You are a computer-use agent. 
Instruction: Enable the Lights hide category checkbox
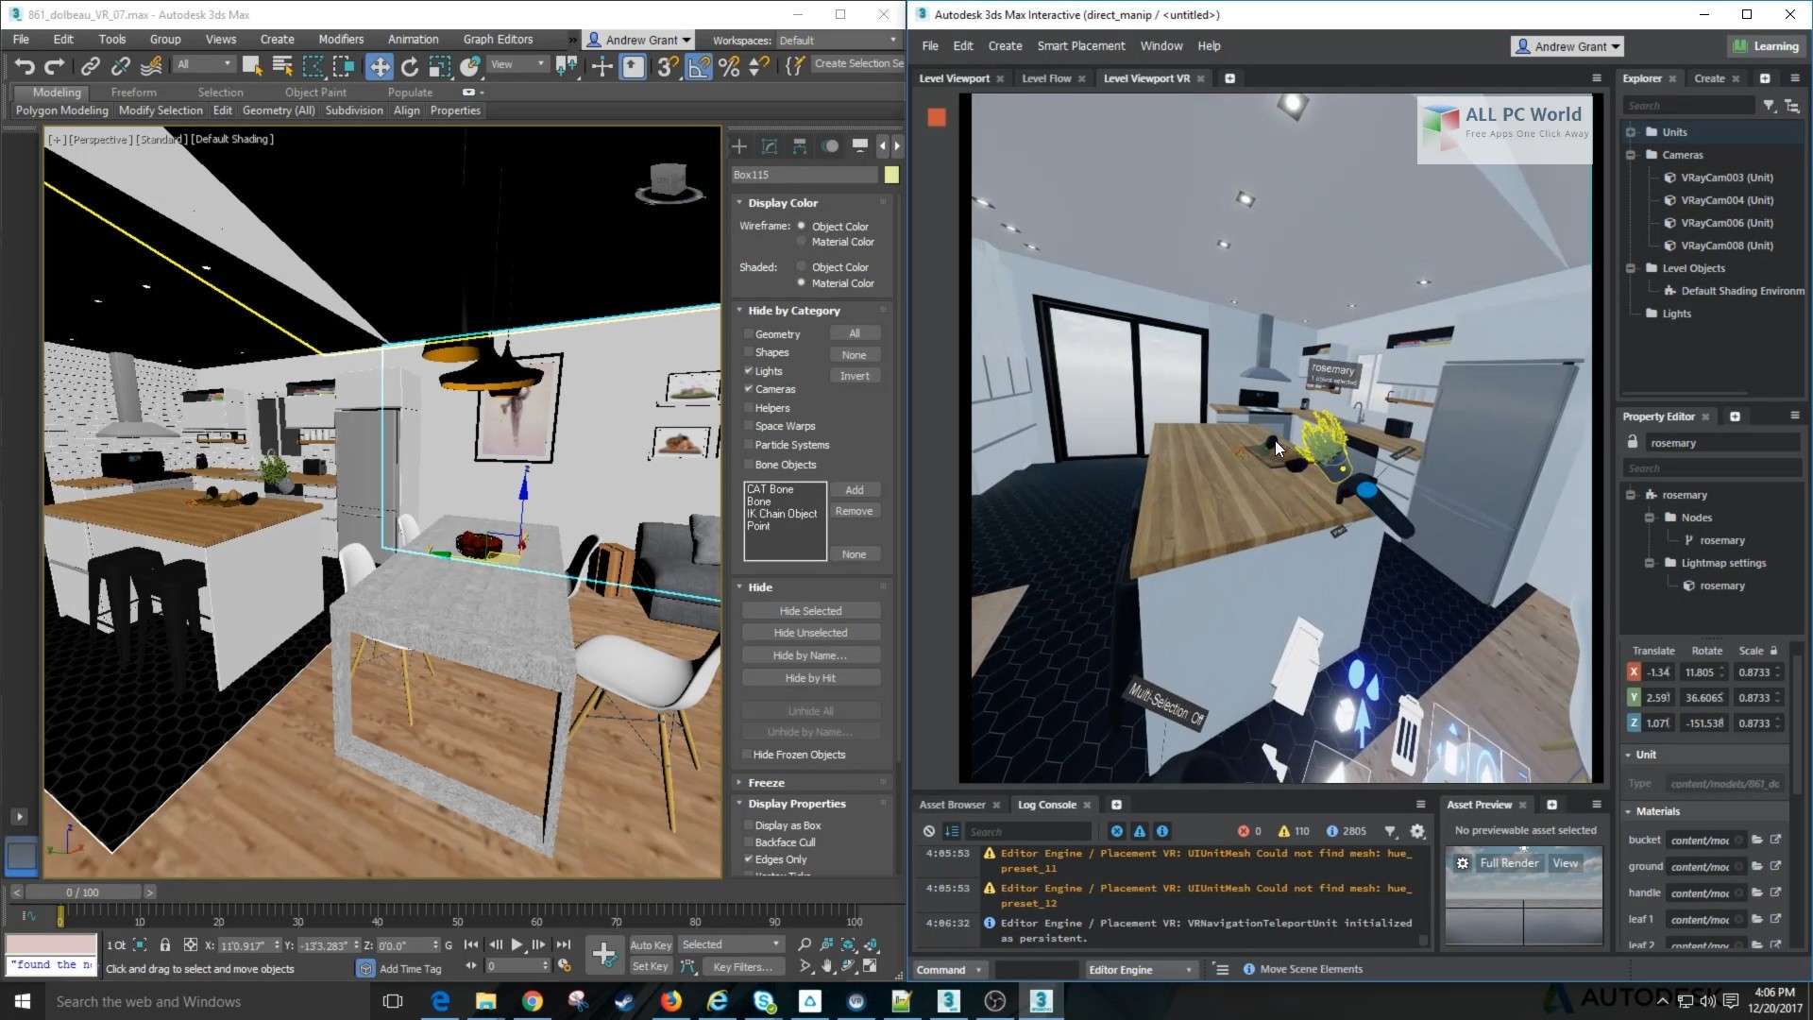click(749, 370)
